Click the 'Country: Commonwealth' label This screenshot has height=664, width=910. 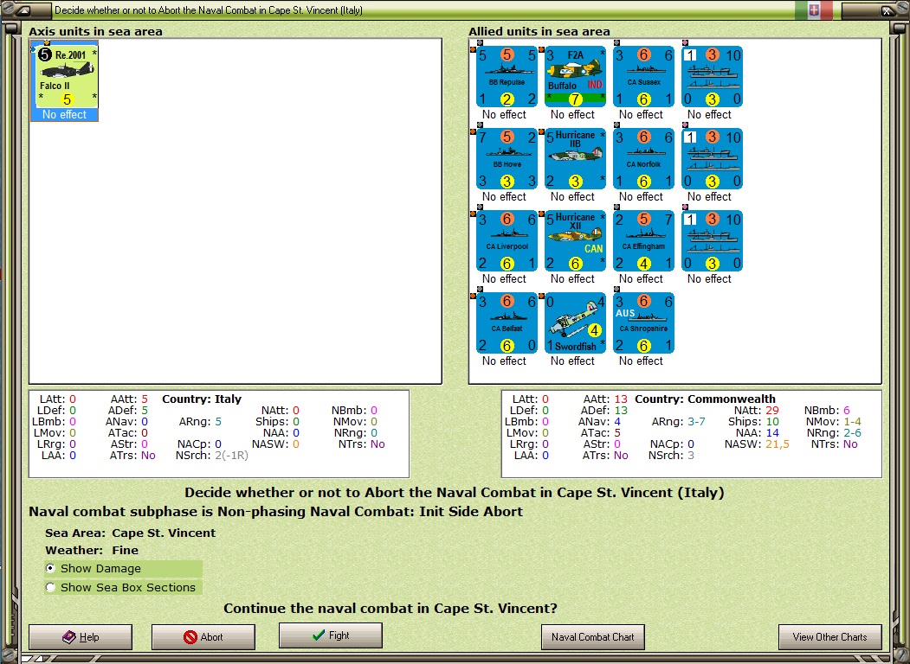(705, 399)
